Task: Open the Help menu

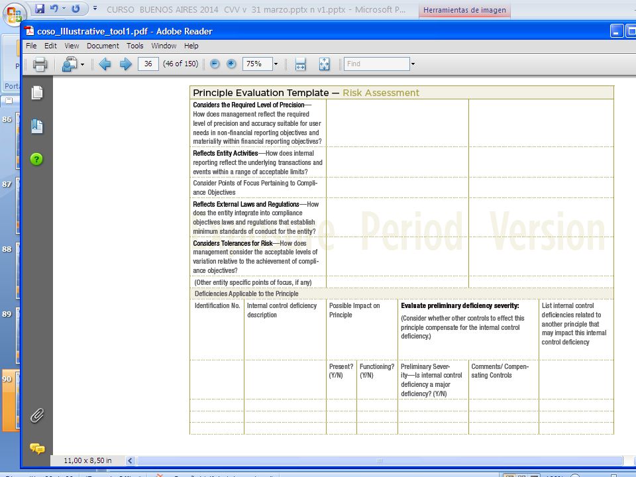Action: tap(191, 46)
